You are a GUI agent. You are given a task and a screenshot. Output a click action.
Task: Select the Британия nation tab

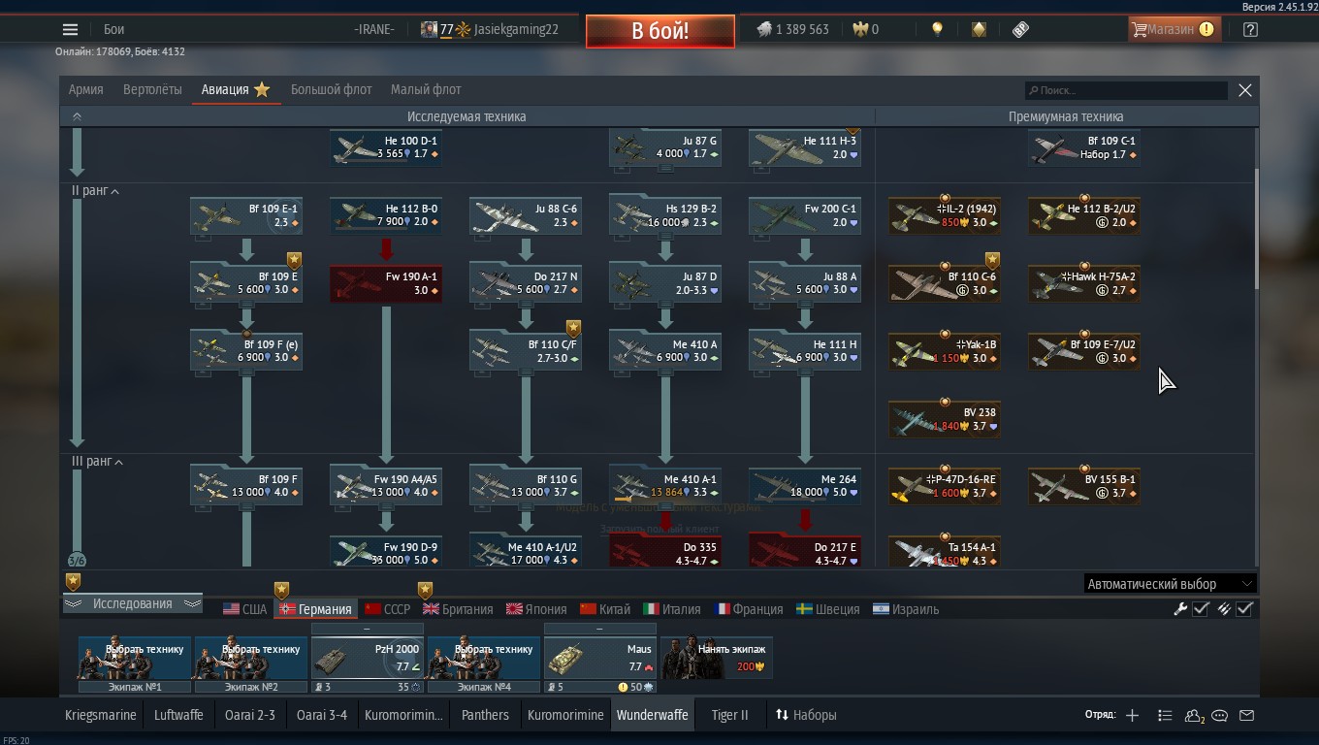(458, 609)
